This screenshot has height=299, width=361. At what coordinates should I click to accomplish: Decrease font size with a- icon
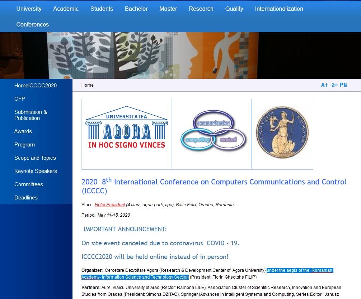pos(334,85)
